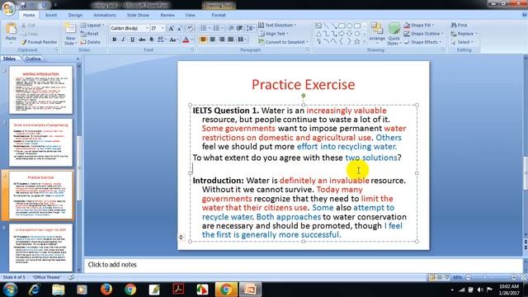The image size is (528, 297).
Task: Open the Animations ribbon tab
Action: 105,15
